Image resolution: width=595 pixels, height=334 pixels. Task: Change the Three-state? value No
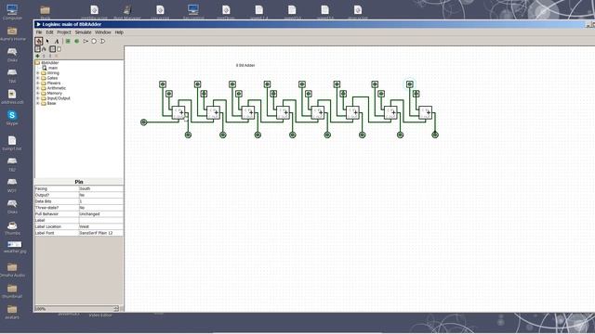pyautogui.click(x=100, y=208)
